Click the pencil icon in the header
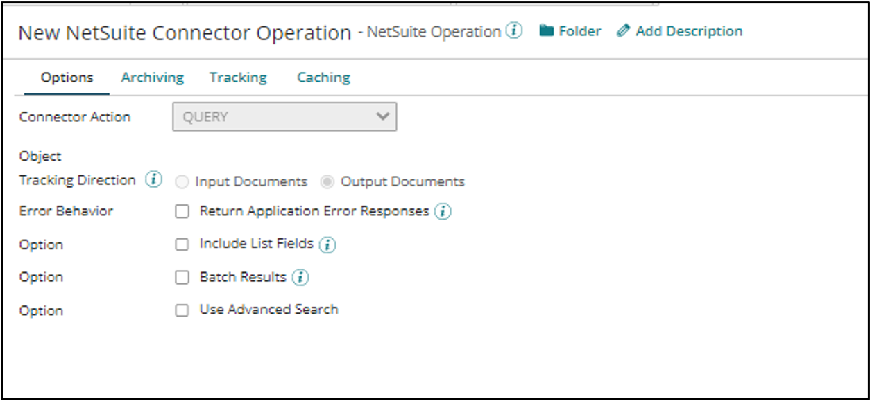Viewport: 870px width, 401px height. (x=624, y=31)
